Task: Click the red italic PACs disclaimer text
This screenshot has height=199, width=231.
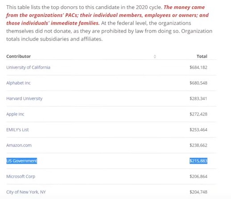Action: [107, 15]
